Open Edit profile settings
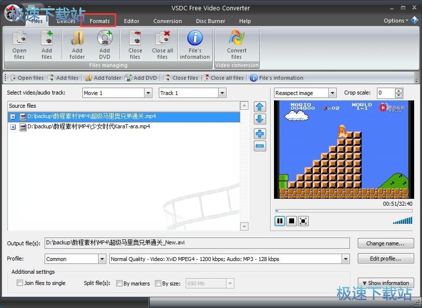 click(x=385, y=259)
